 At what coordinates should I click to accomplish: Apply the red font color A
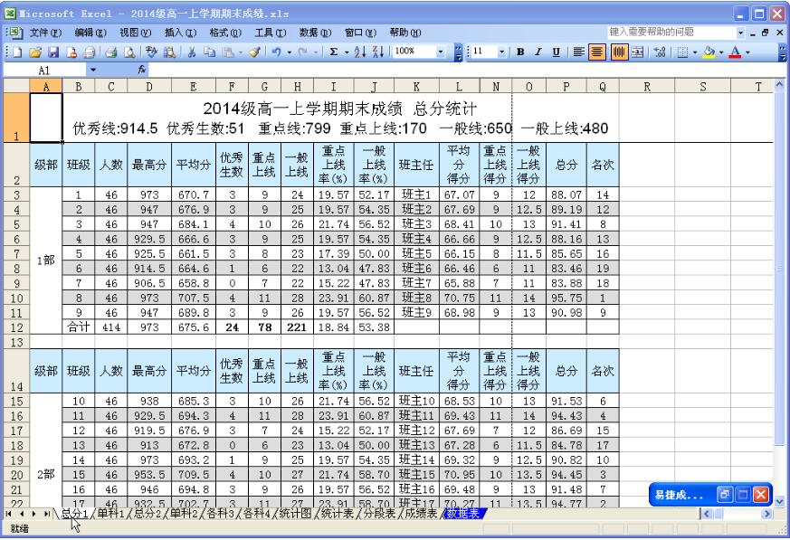tap(735, 52)
